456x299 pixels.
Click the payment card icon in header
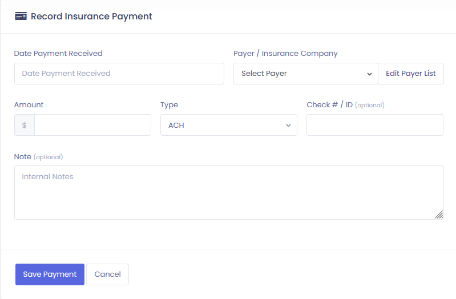pyautogui.click(x=21, y=17)
